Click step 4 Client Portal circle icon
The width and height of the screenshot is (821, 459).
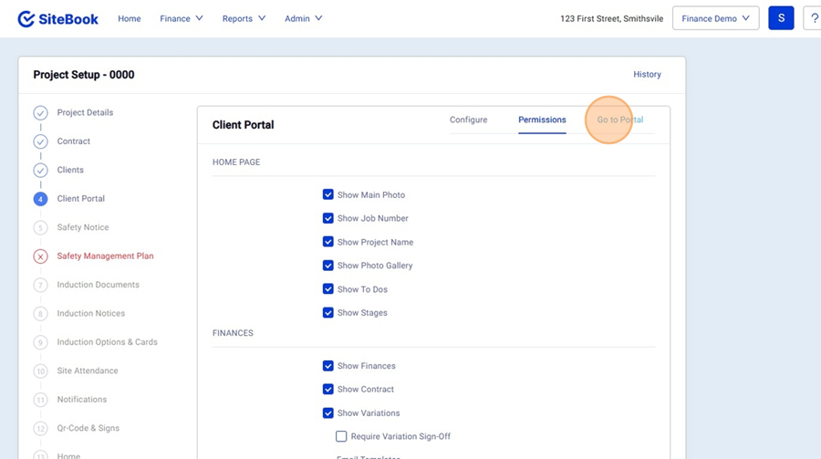tap(40, 199)
